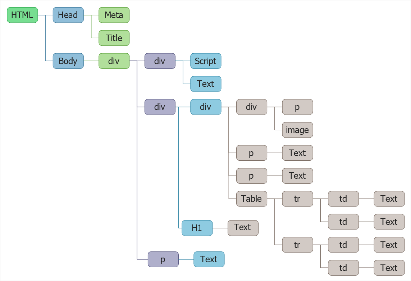The width and height of the screenshot is (411, 281).
Task: Click the first tr node beside Table
Action: coord(297,199)
